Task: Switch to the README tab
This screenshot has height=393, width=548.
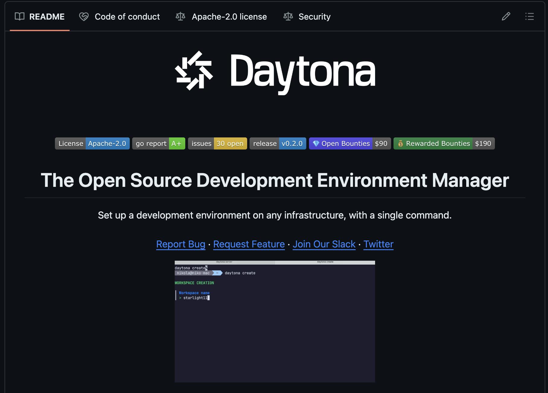Action: point(40,17)
